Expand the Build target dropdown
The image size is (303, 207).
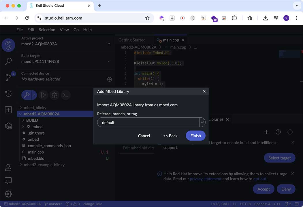click(109, 61)
